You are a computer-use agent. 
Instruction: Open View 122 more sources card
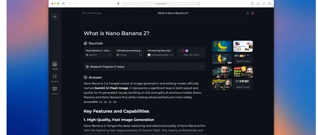click(x=191, y=53)
